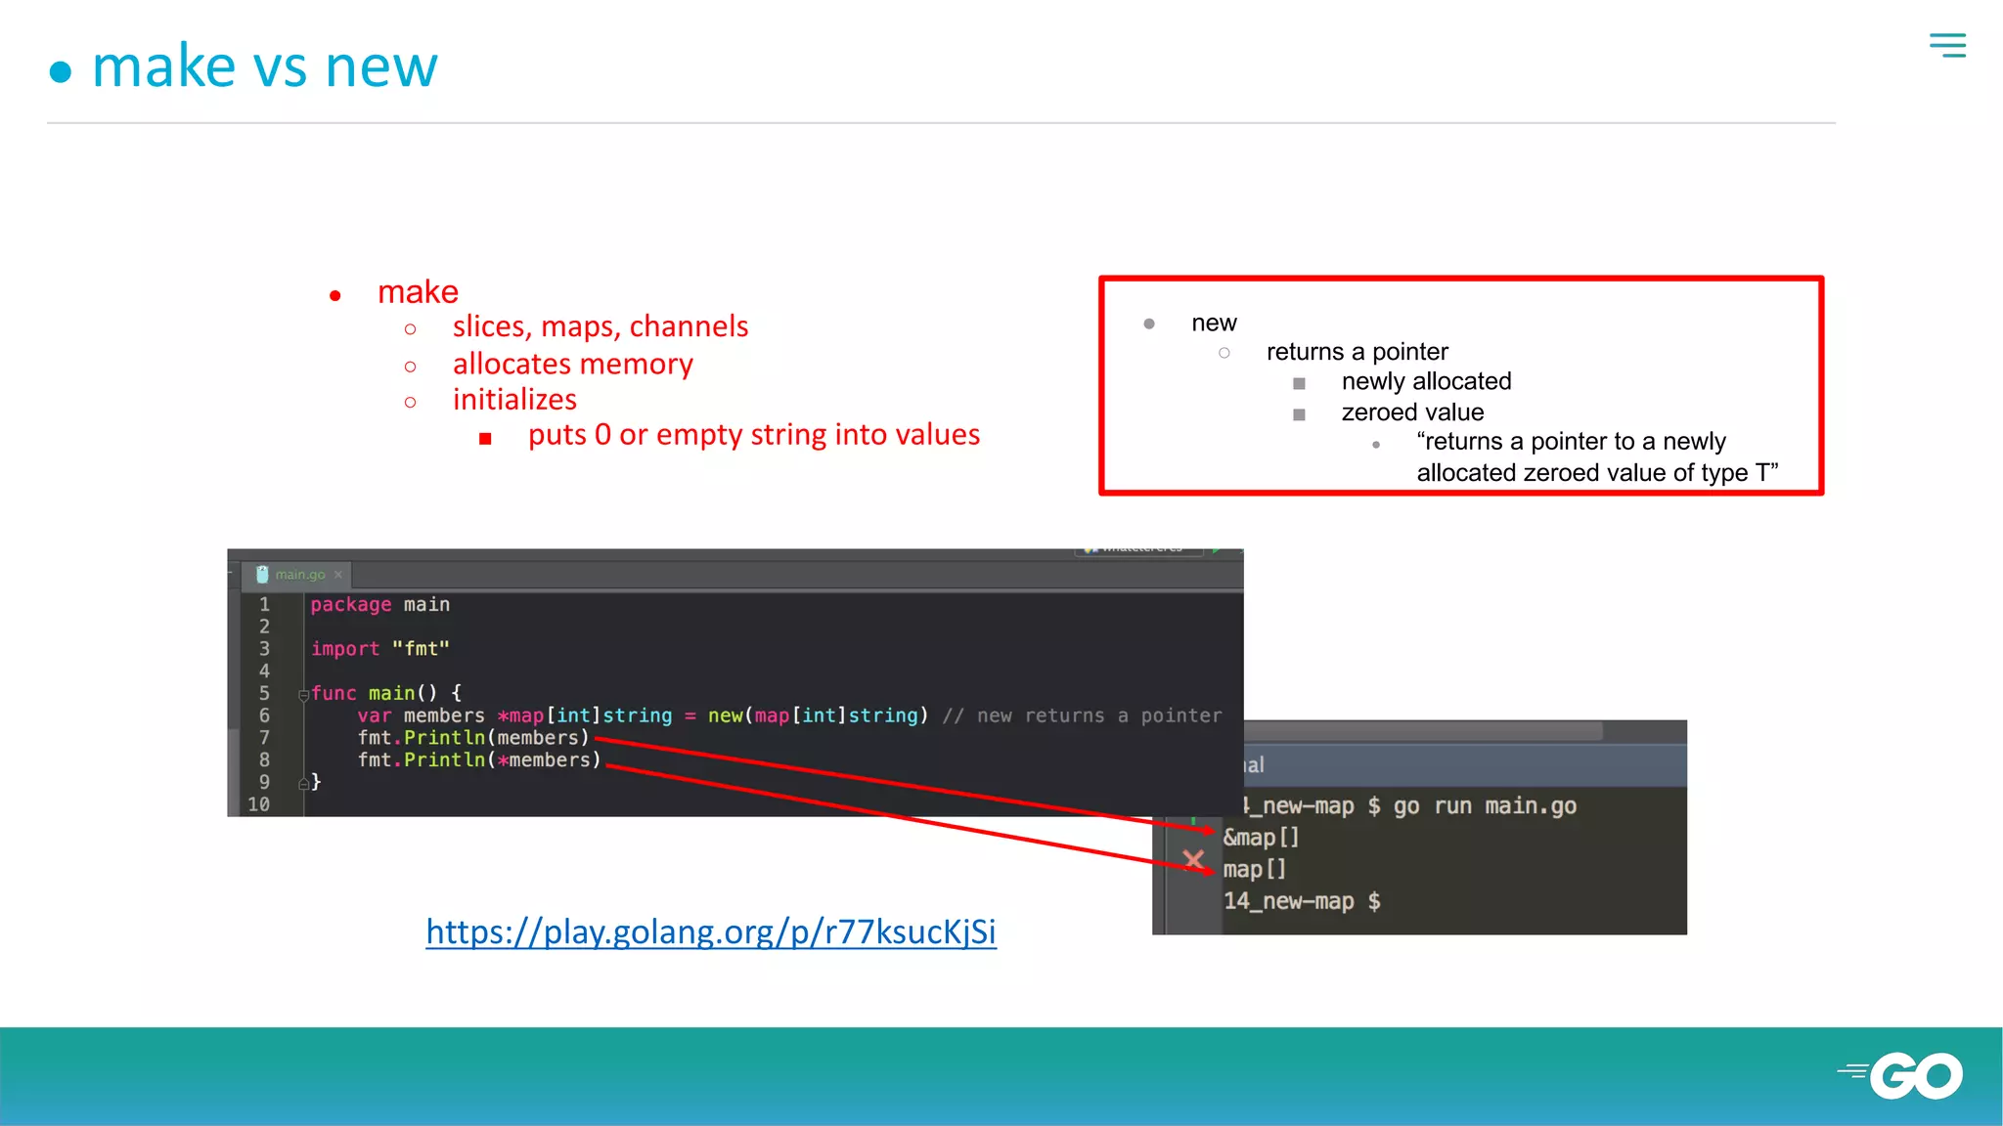This screenshot has width=2003, height=1126.
Task: Click the Go logo in the footer
Action: coord(1900,1076)
